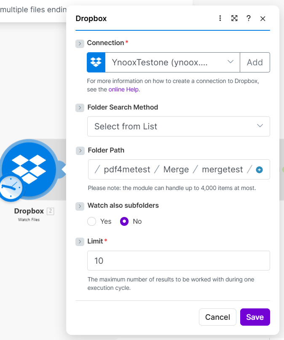Expand the Folder Path field arrow toggle
The width and height of the screenshot is (284, 340).
click(x=80, y=150)
